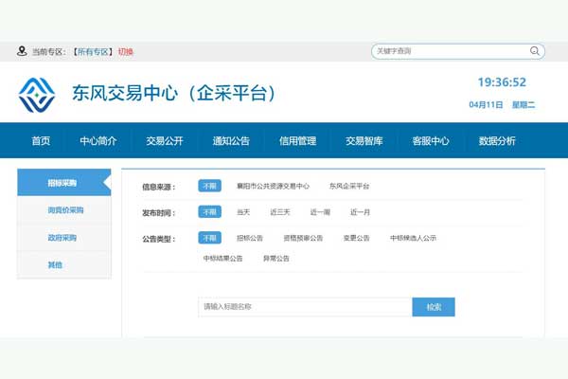Select 不限 for 发布时间 filter
The width and height of the screenshot is (568, 379).
[x=209, y=212]
